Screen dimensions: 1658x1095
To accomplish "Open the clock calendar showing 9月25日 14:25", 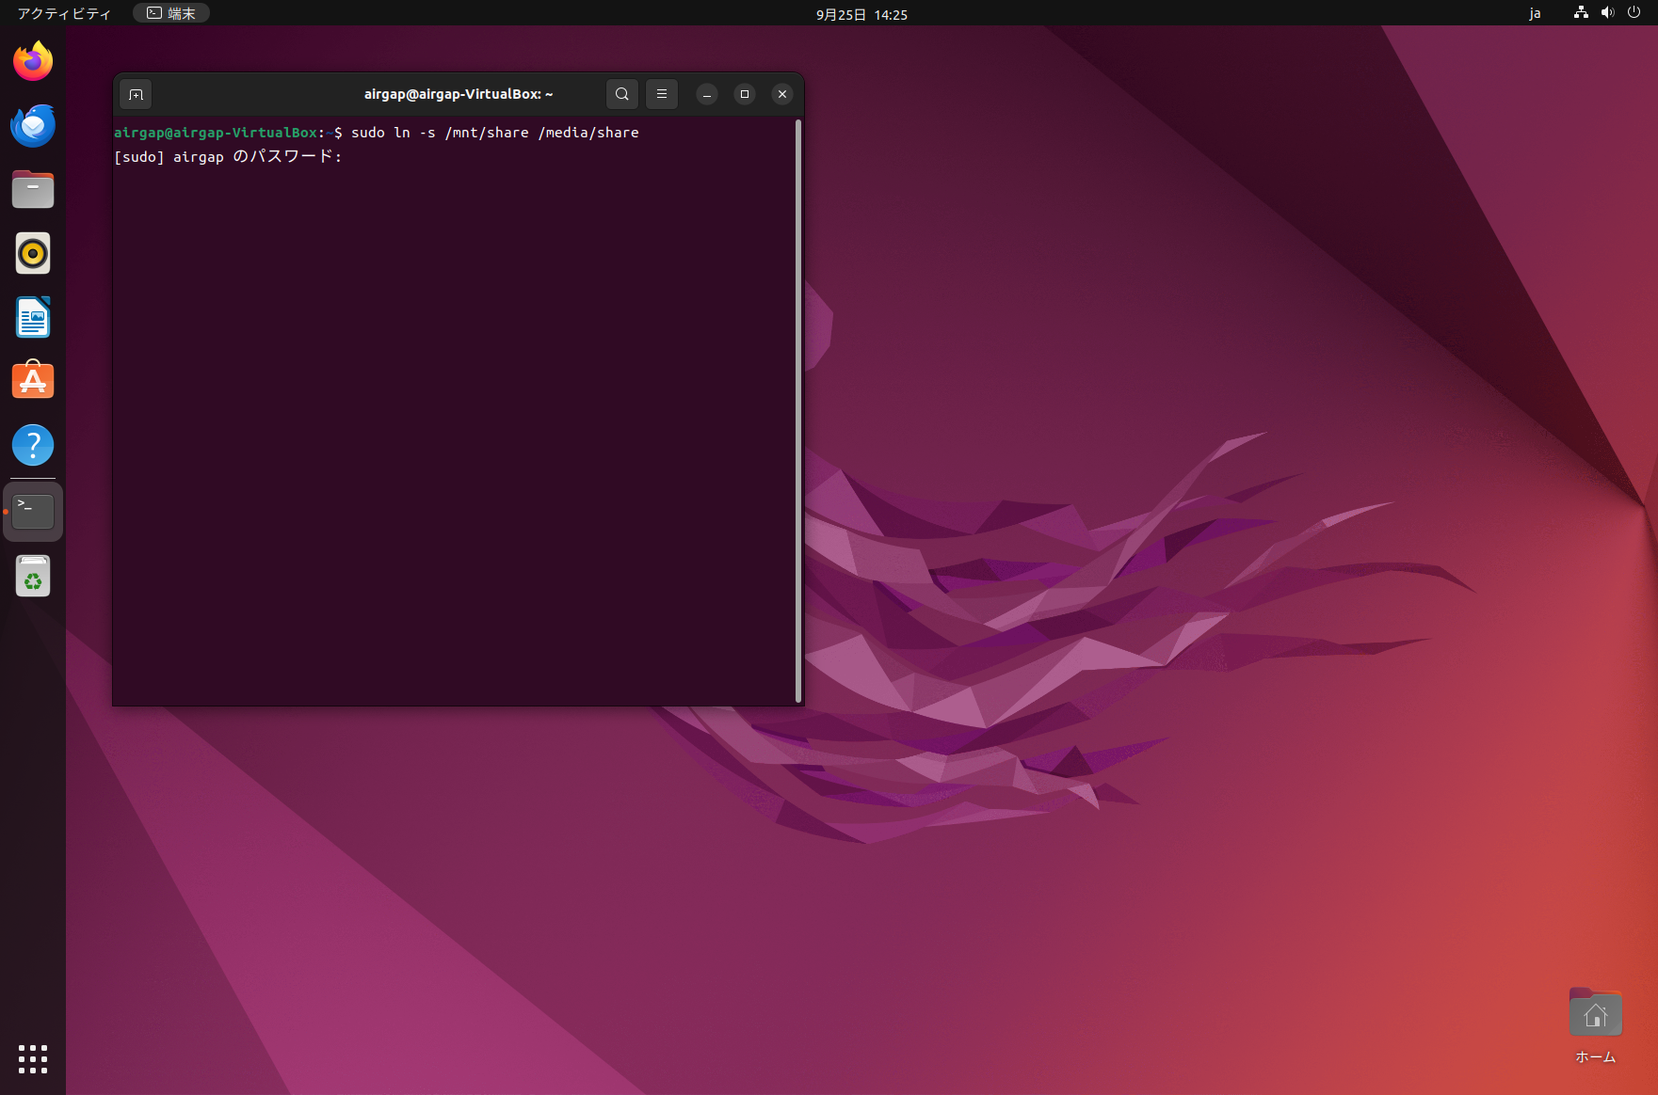I will pyautogui.click(x=861, y=14).
